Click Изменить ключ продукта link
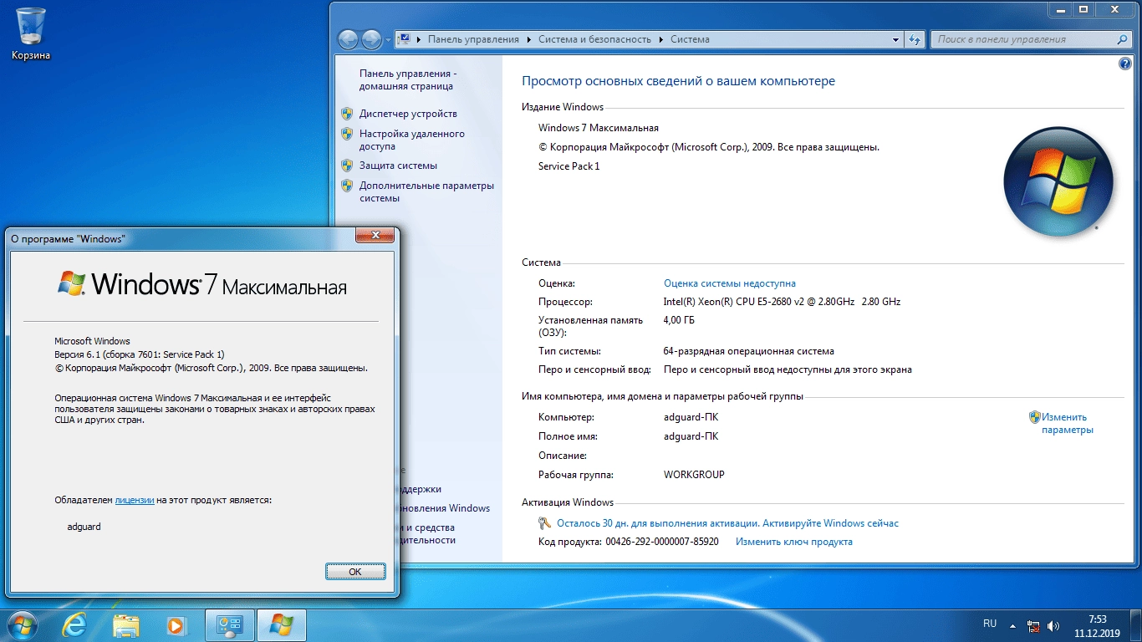Image resolution: width=1142 pixels, height=642 pixels. pos(794,542)
